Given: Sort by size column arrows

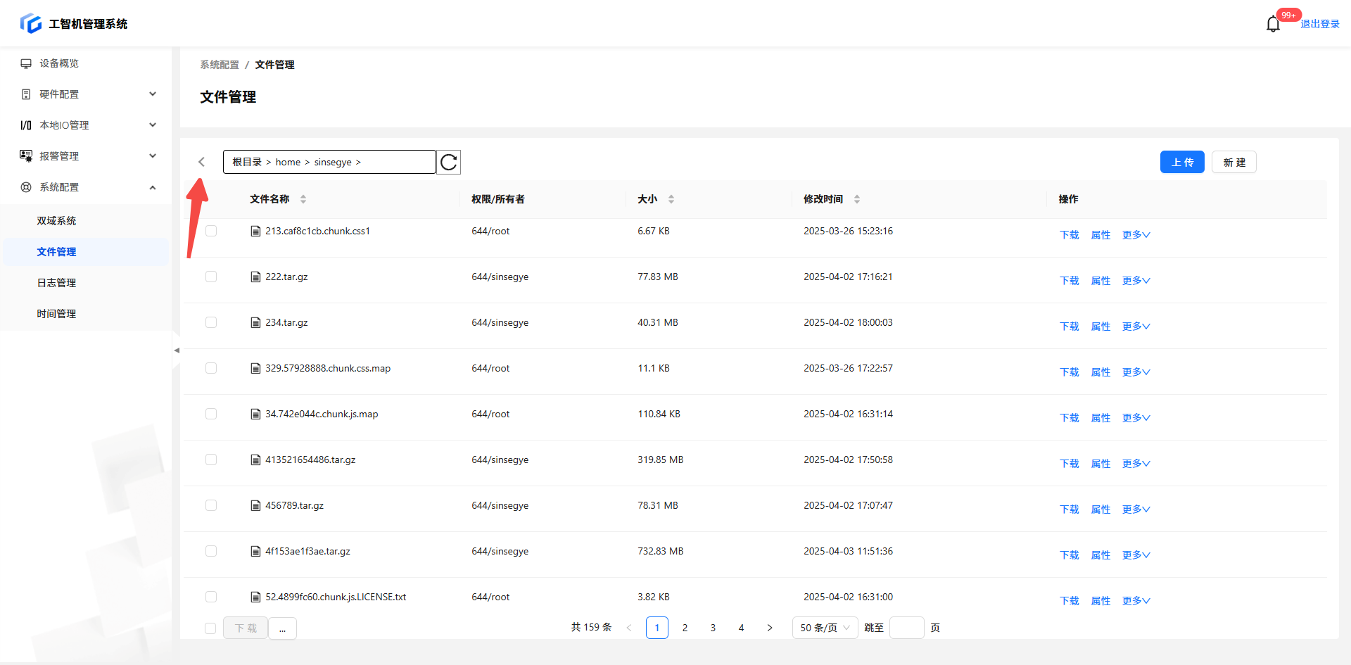Looking at the screenshot, I should tap(671, 199).
